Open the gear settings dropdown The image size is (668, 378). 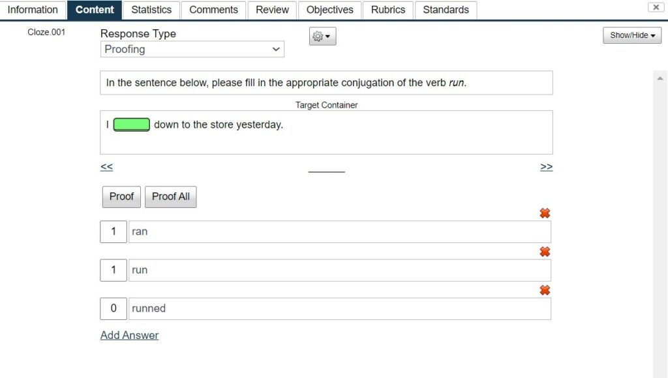point(322,36)
